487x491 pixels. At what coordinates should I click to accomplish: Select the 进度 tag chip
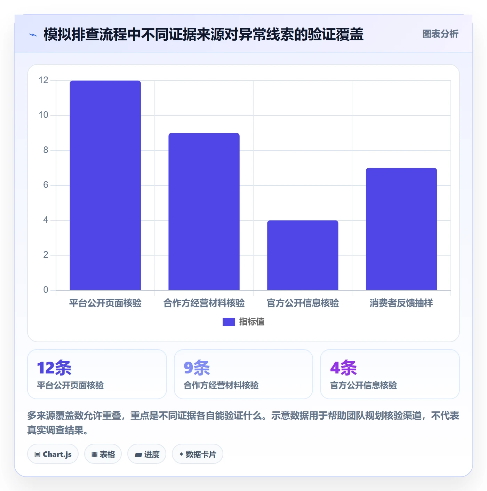(x=147, y=454)
